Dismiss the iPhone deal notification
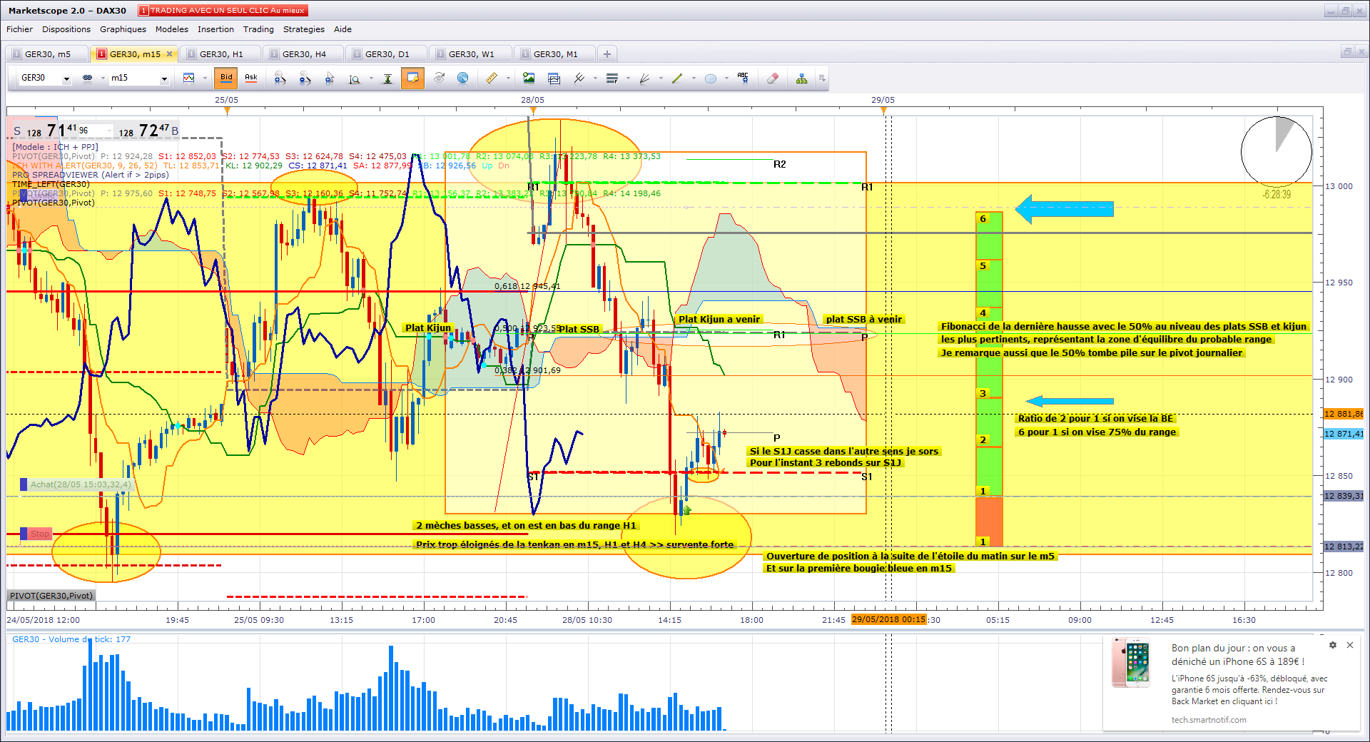Screen dimensions: 1370x742 (x=1350, y=645)
